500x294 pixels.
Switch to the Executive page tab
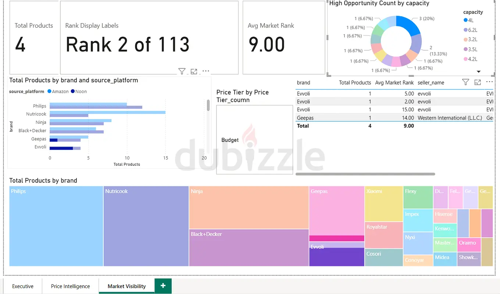[x=23, y=286]
